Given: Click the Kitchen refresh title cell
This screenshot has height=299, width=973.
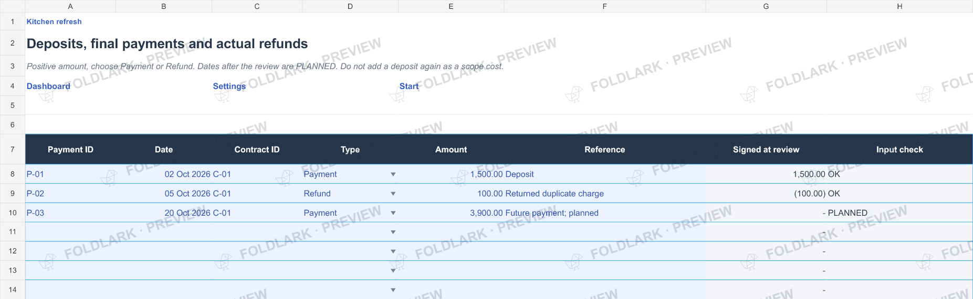Looking at the screenshot, I should coord(54,21).
